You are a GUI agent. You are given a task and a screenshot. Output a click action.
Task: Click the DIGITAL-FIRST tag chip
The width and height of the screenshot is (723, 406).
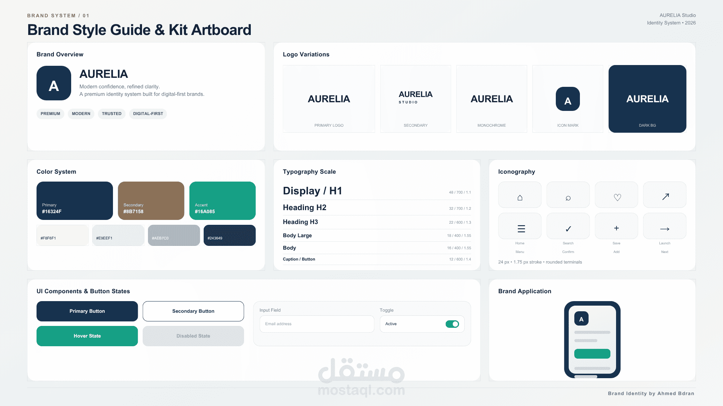tap(148, 114)
